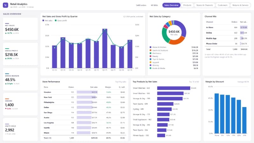Click the Philadelphia store row

84,102
